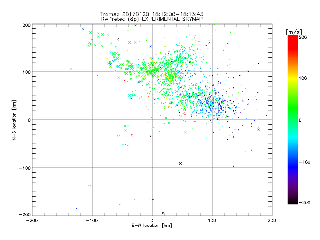The height and width of the screenshot is (240, 320).
Task: Click the x-axis tick label '-100'
Action: coord(92,220)
